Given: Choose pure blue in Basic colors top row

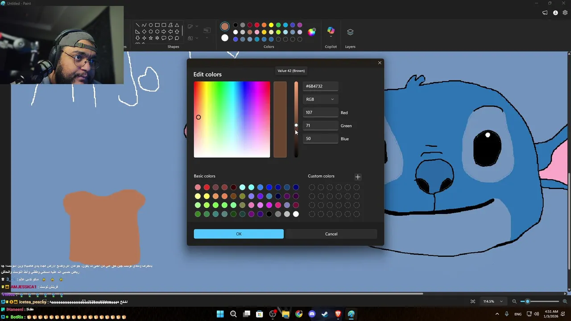Looking at the screenshot, I should [x=269, y=187].
